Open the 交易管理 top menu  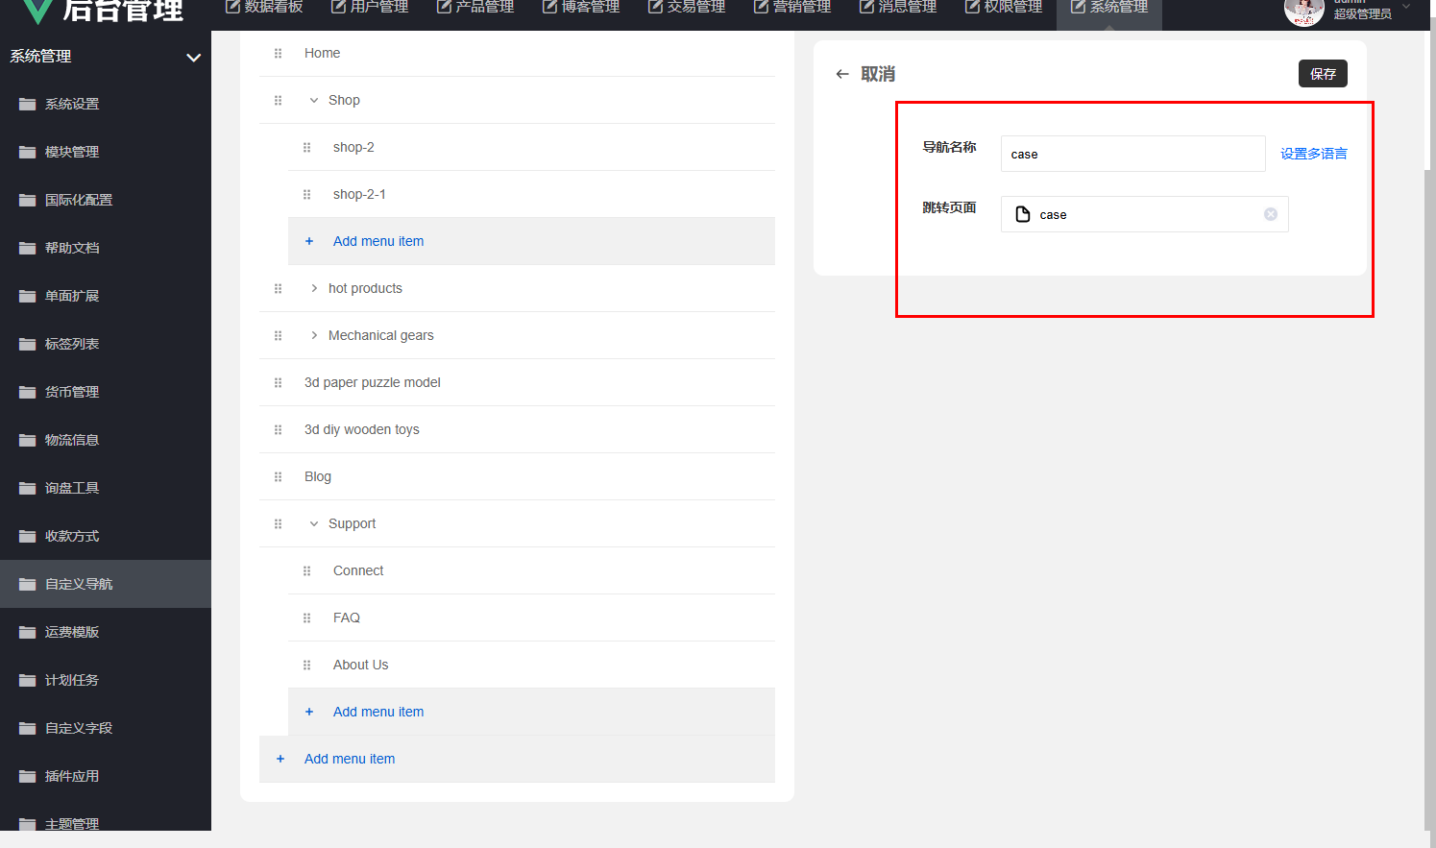687,8
